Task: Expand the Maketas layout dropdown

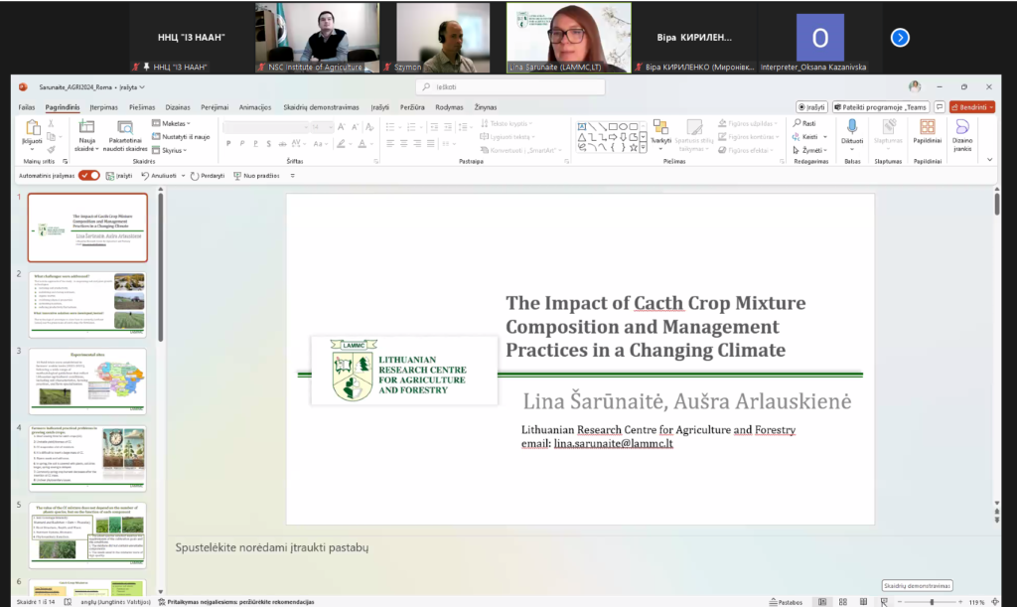Action: tap(171, 123)
